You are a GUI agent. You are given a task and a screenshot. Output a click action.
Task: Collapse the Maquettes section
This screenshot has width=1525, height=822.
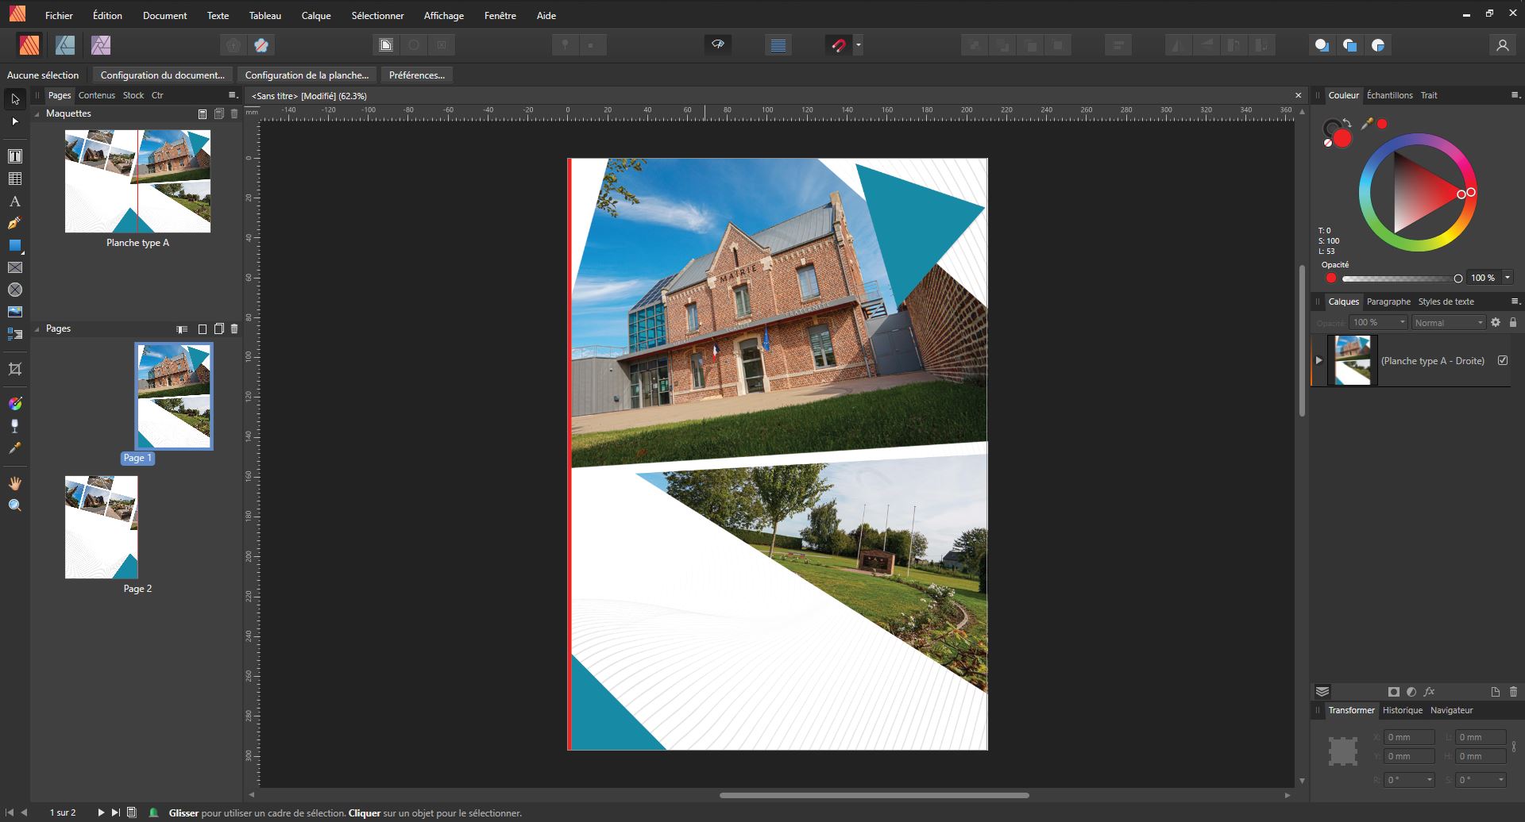click(37, 114)
